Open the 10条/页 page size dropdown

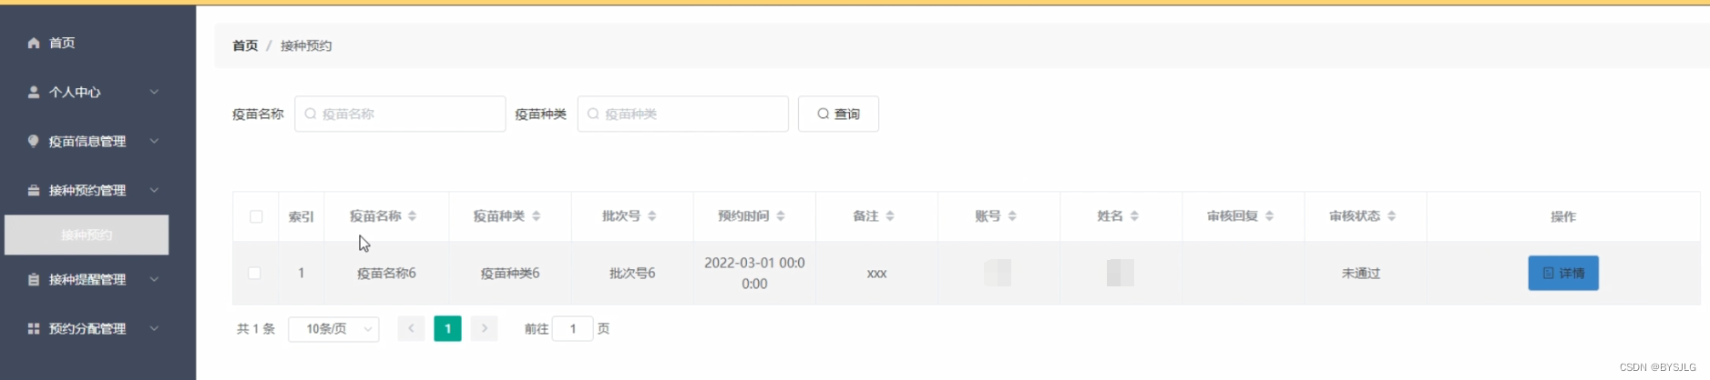coord(333,328)
